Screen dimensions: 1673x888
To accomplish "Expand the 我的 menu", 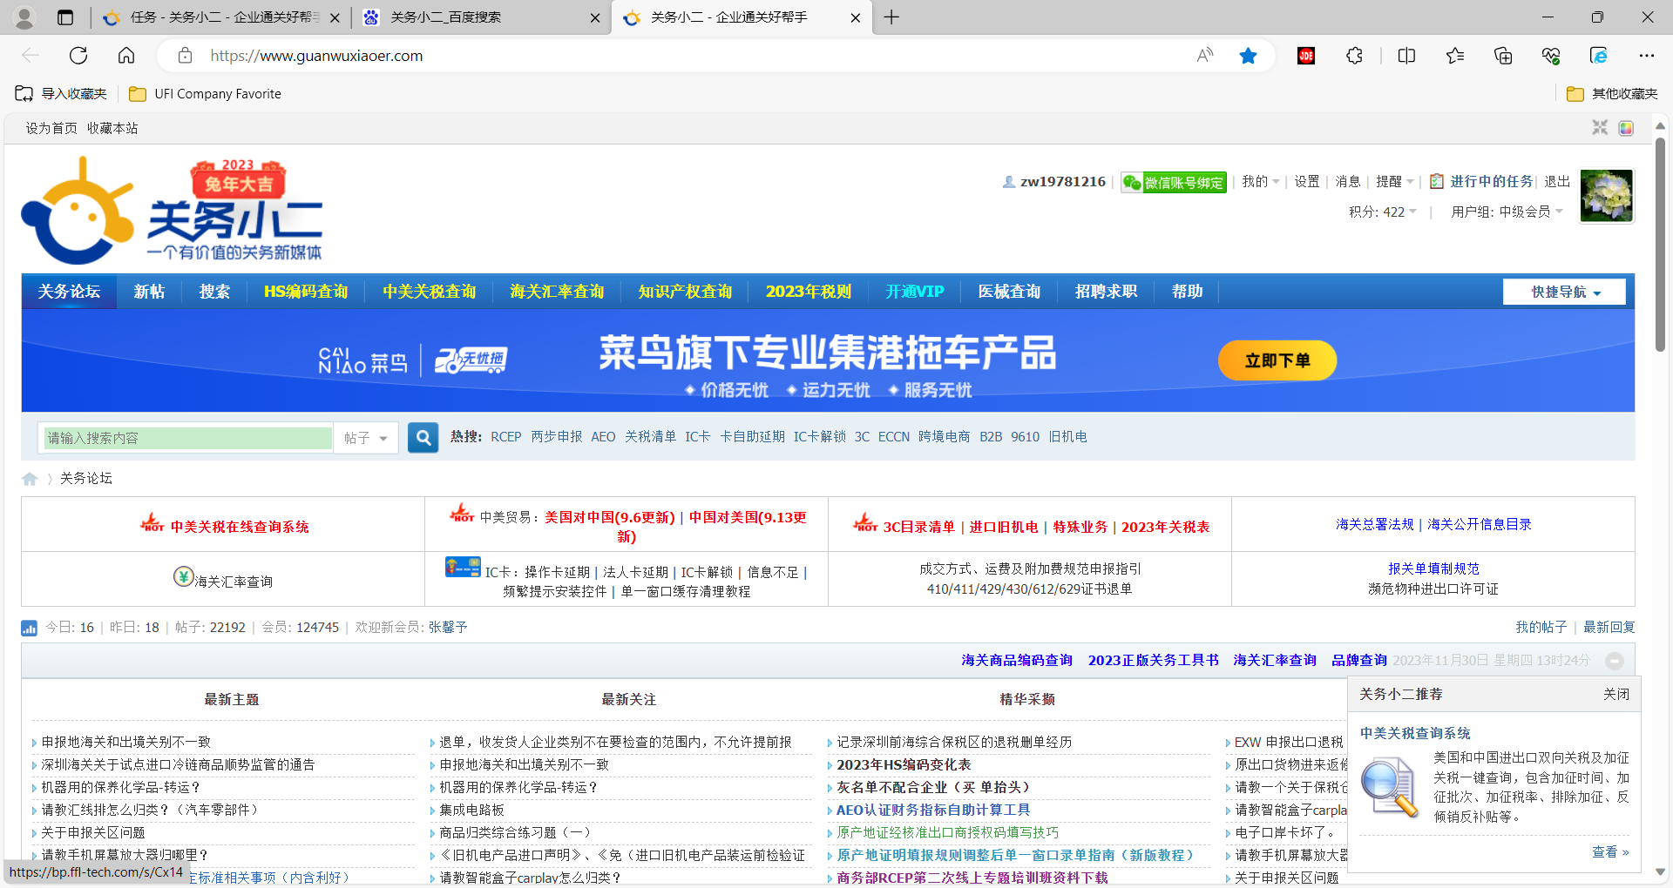I will [1260, 181].
